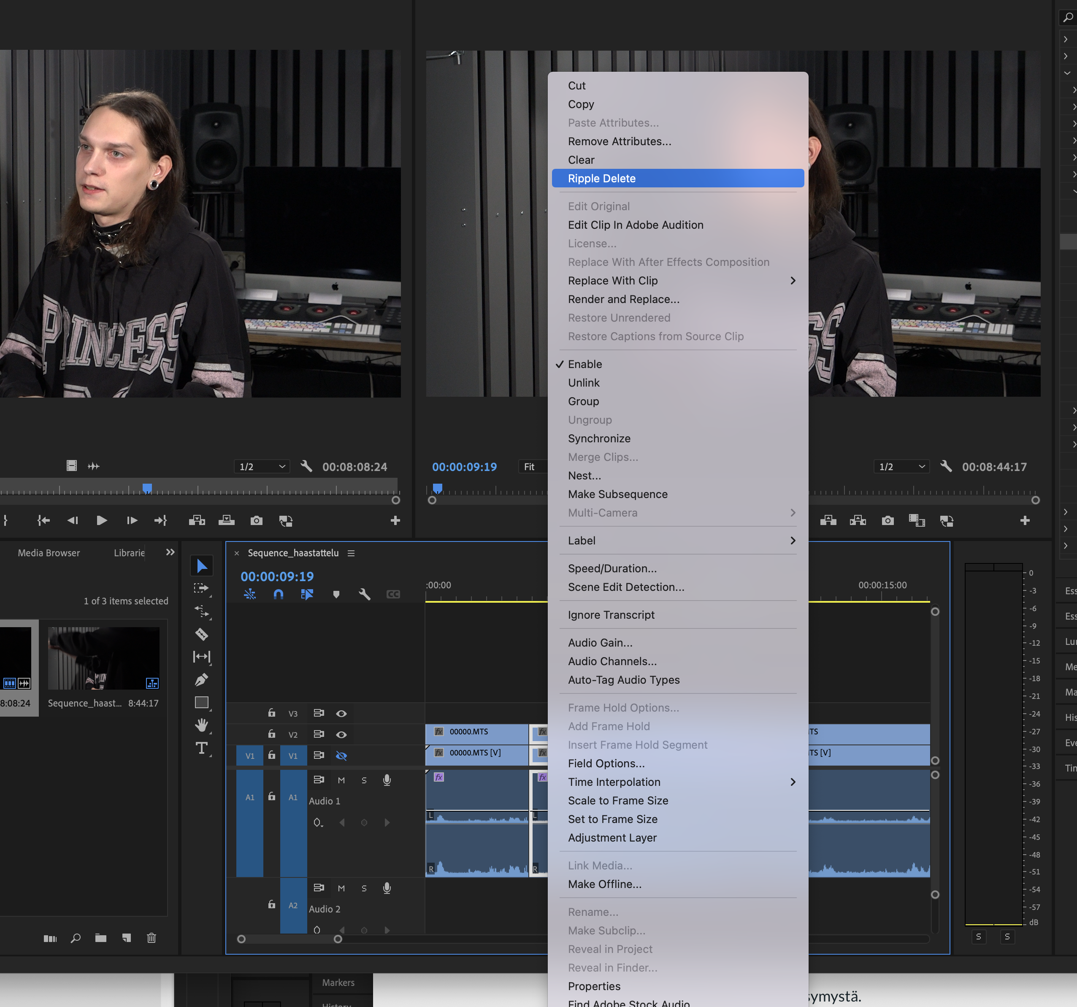Image resolution: width=1077 pixels, height=1007 pixels.
Task: Toggle V1 track output eye
Action: (x=341, y=755)
